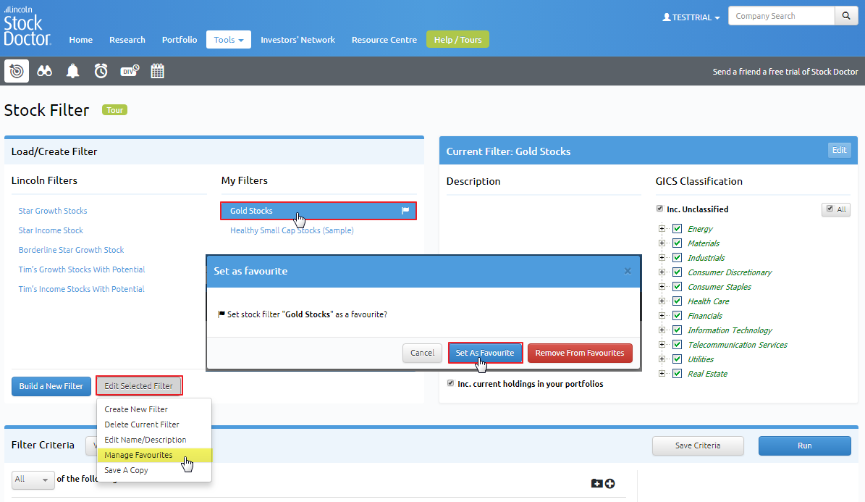Click the add criterion plus-circle icon
This screenshot has width=865, height=502.
point(610,484)
